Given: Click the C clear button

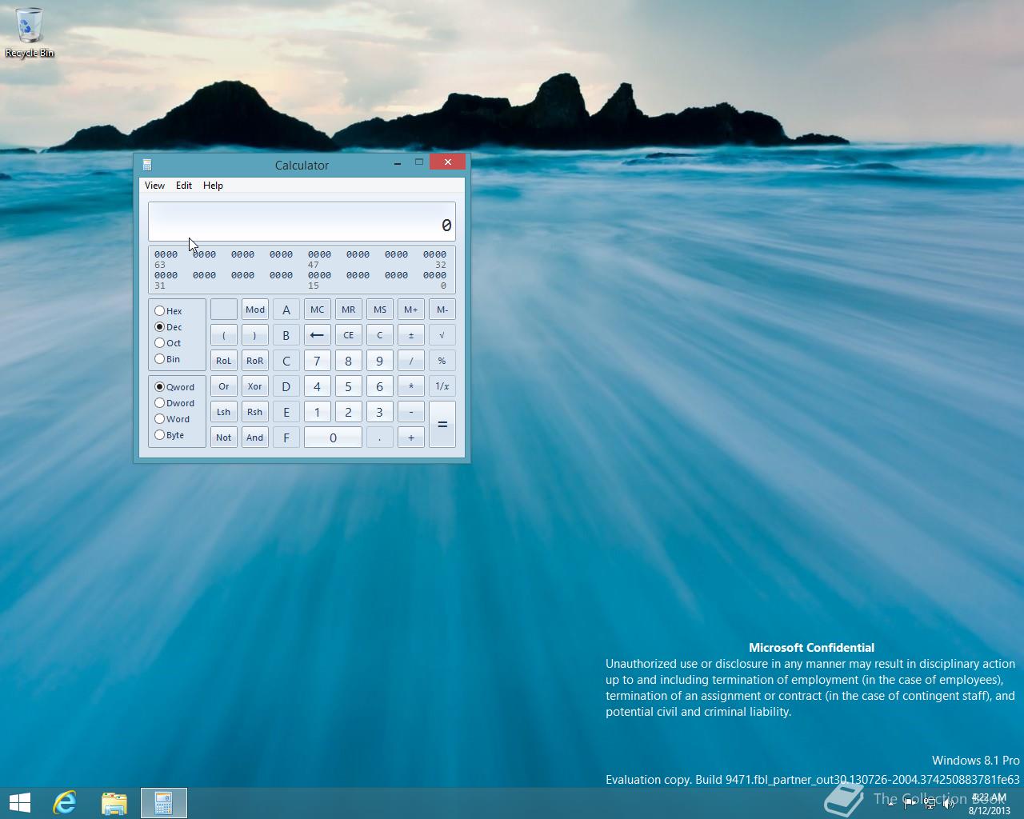Looking at the screenshot, I should pos(379,335).
